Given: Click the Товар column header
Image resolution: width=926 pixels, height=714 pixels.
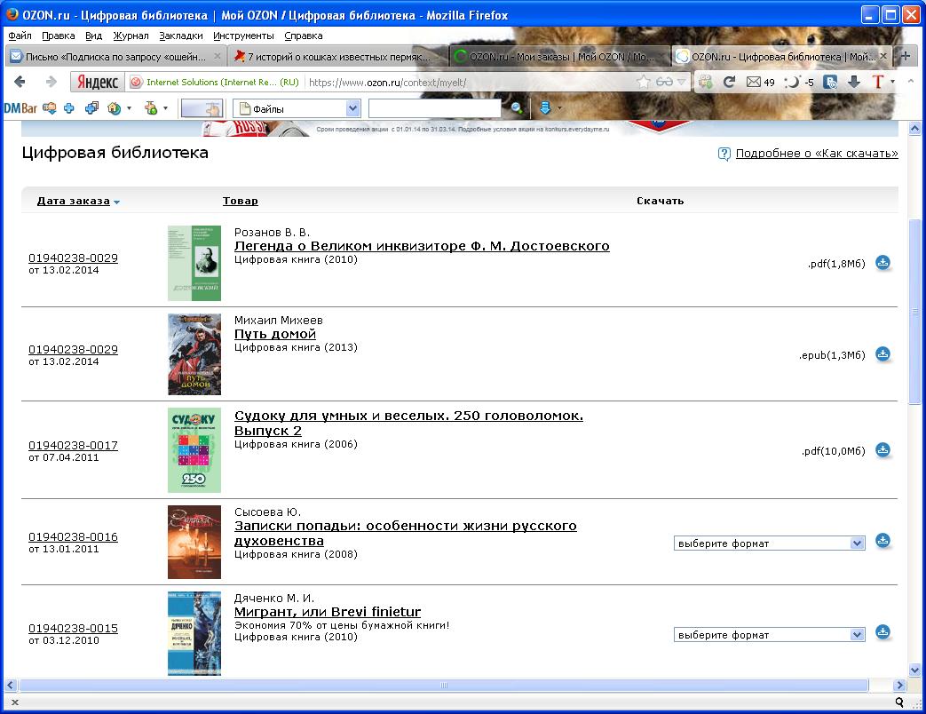Looking at the screenshot, I should (241, 201).
